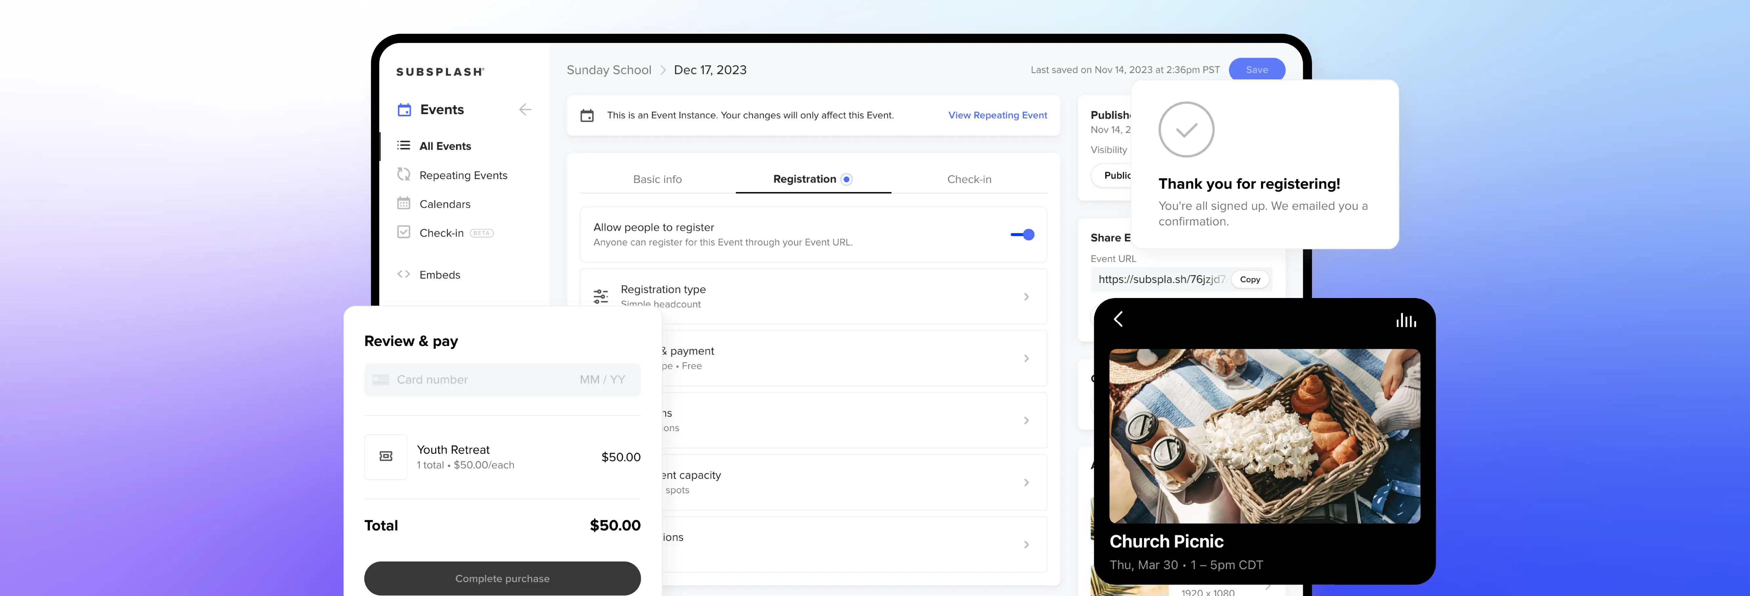Open the event capacity settings chevron
This screenshot has width=1750, height=596.
(x=1026, y=482)
